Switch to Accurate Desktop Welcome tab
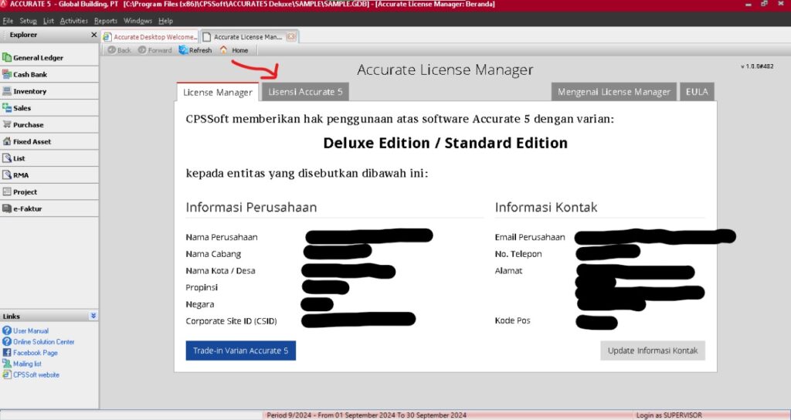 click(x=149, y=37)
